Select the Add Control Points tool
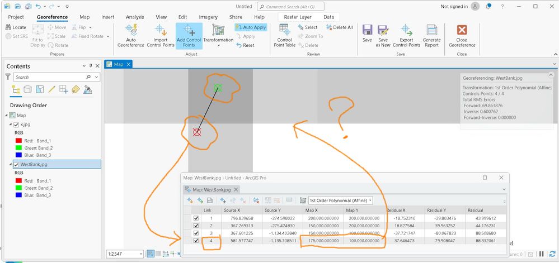This screenshot has width=559, height=263. [x=189, y=36]
